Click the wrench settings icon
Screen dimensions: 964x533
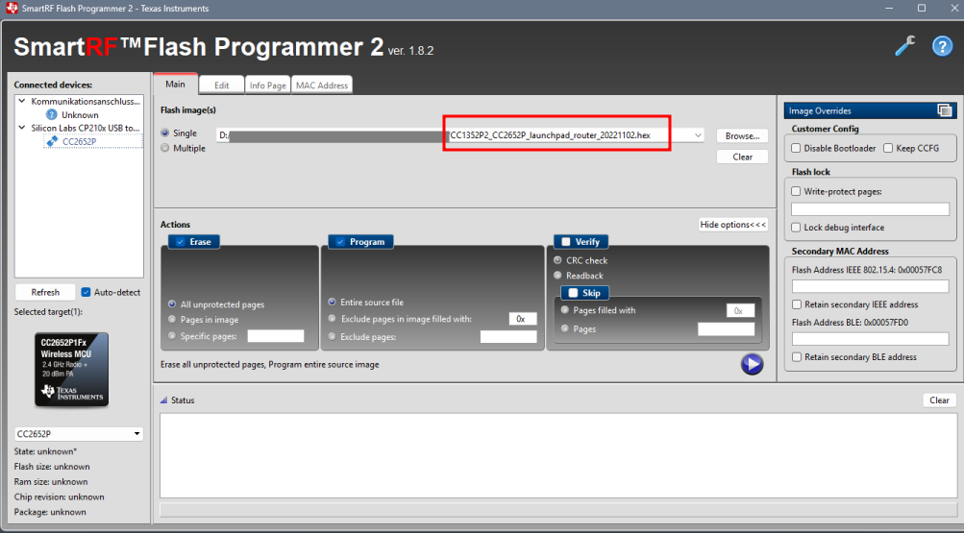904,46
